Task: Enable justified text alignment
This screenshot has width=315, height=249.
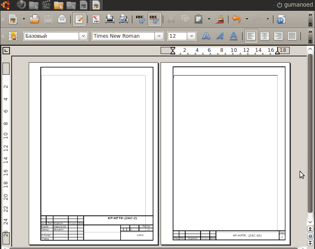Action: (292, 36)
